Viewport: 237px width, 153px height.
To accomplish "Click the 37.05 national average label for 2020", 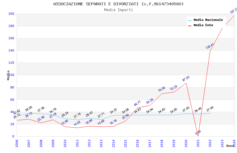I will point(186,109).
